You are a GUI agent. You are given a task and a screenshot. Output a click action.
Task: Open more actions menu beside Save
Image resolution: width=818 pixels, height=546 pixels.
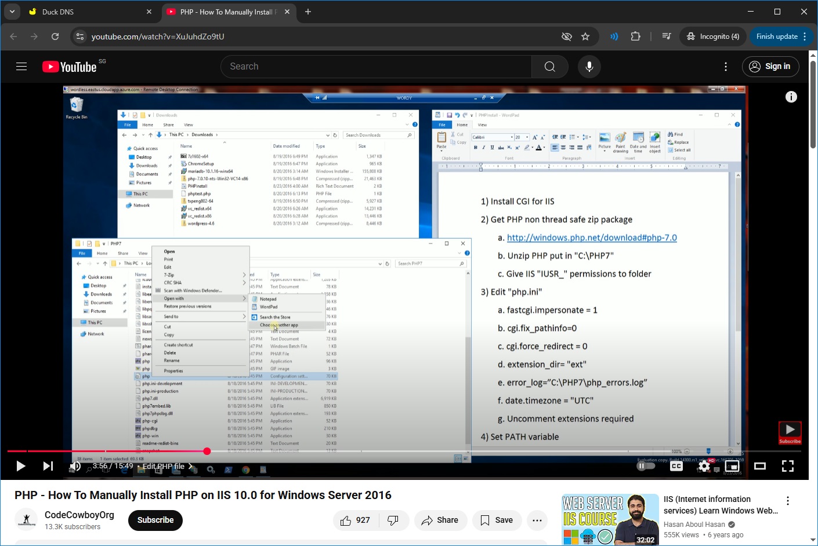coord(537,520)
